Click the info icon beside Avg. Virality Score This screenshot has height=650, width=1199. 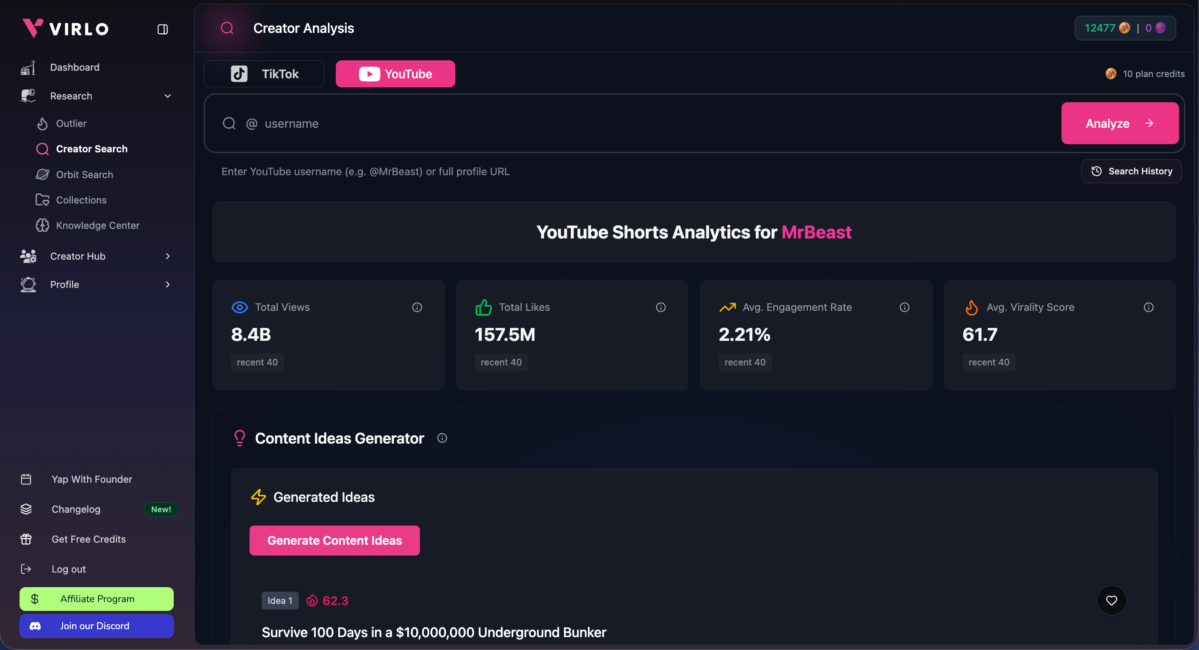click(1149, 308)
